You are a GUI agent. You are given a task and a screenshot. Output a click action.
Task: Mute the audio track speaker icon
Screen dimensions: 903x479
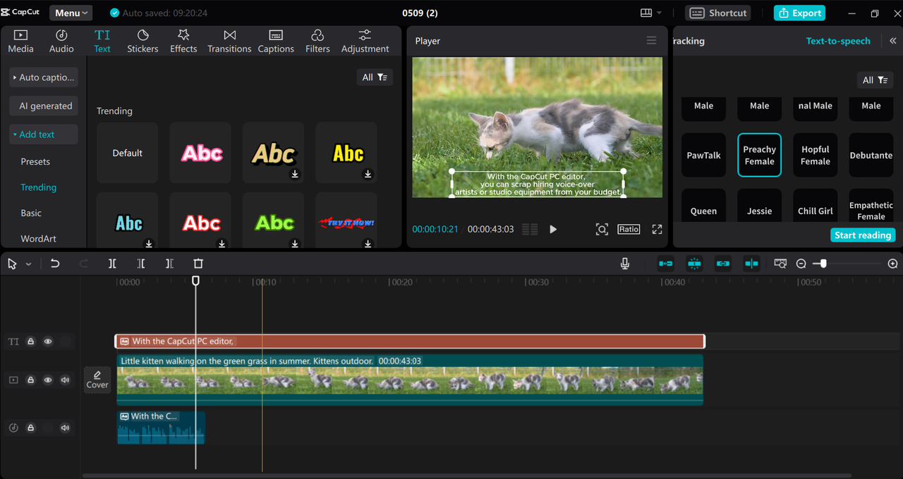[x=65, y=428]
